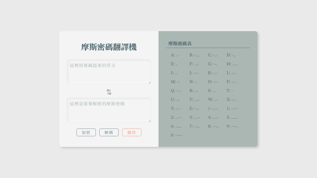Click the slash character Morse entry

[213, 108]
